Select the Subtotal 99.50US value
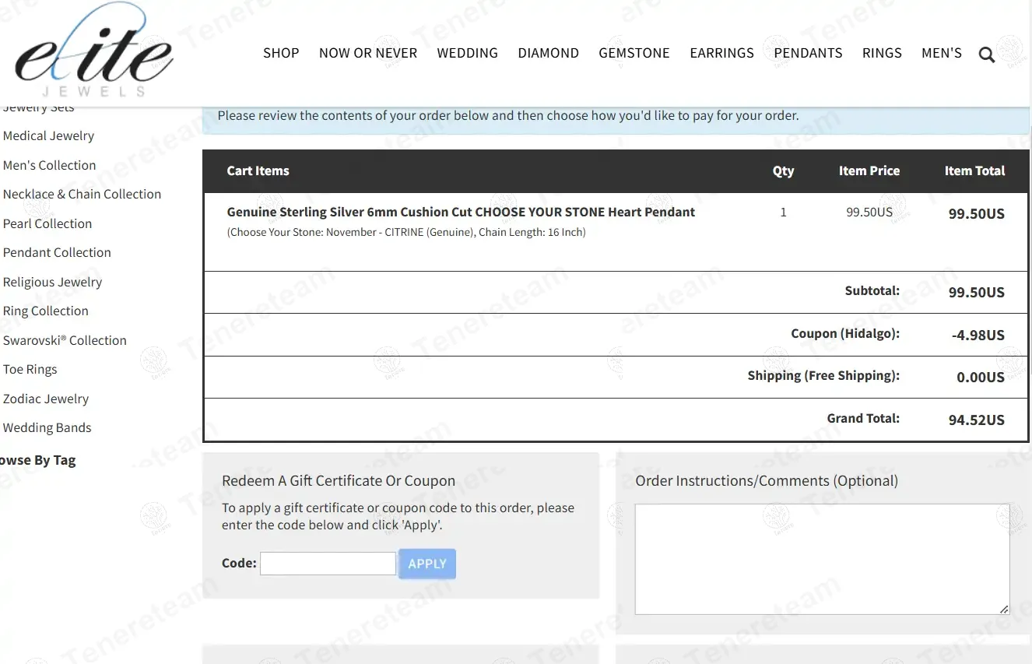1032x664 pixels. [976, 292]
